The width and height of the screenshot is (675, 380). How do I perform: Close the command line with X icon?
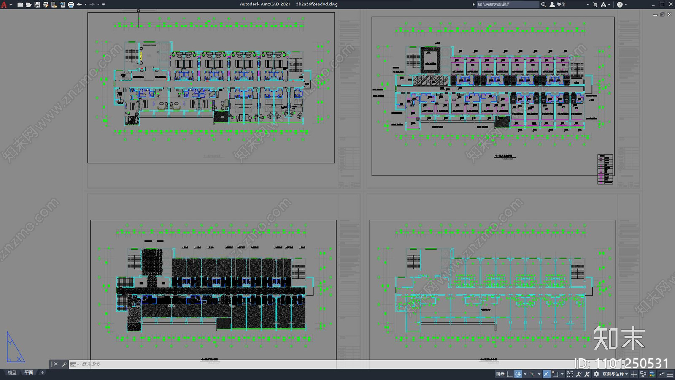point(56,364)
